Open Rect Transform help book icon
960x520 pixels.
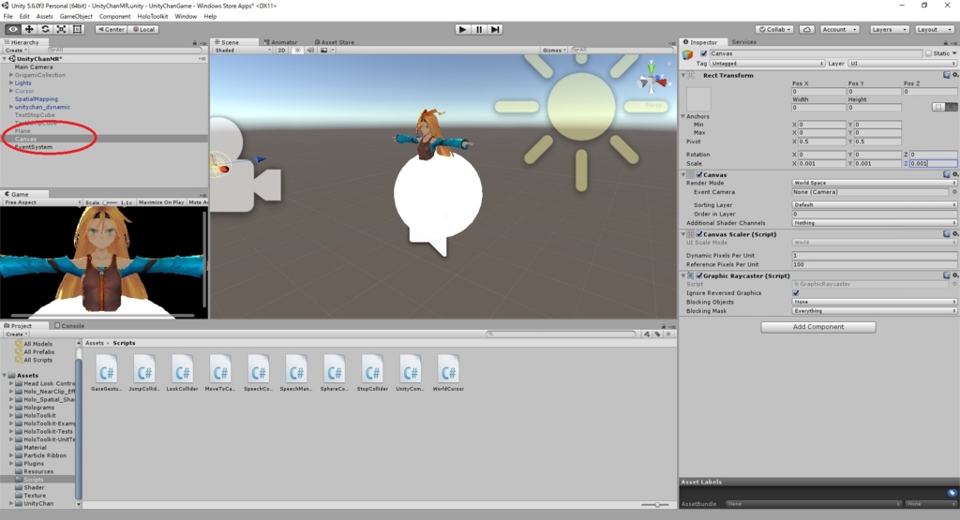[x=947, y=75]
